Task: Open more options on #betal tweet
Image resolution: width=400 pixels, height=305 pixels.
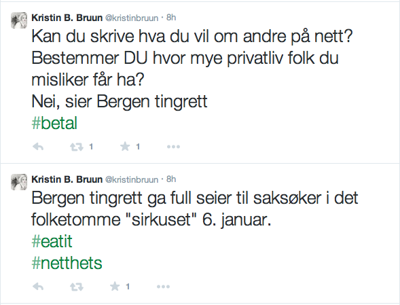Action: click(173, 147)
